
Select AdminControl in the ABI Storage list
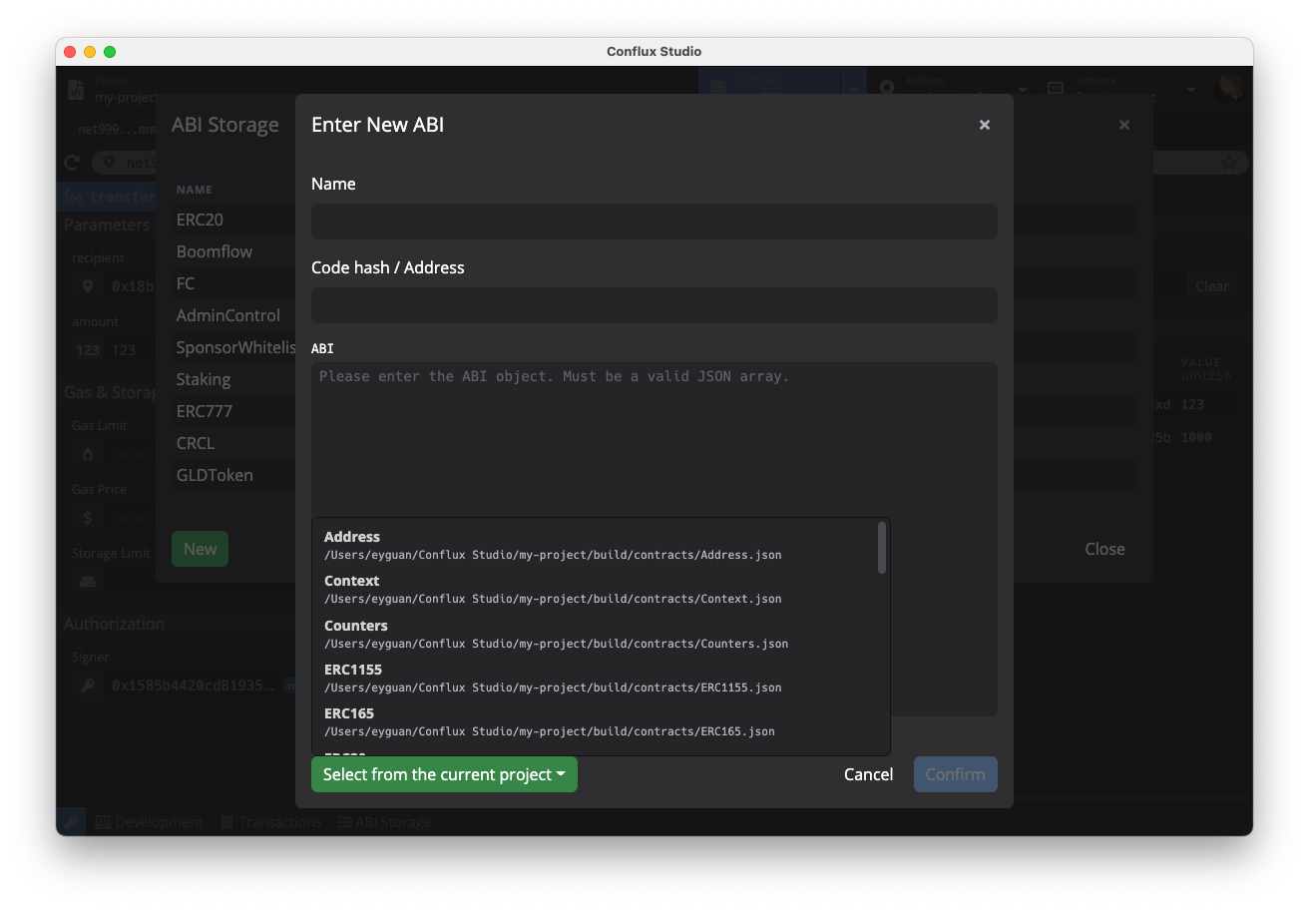tap(228, 315)
